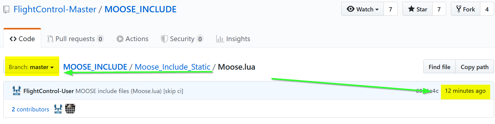Navigate to Moose_Include_Static folder breadcrumb
This screenshot has width=495, height=124.
(x=172, y=67)
